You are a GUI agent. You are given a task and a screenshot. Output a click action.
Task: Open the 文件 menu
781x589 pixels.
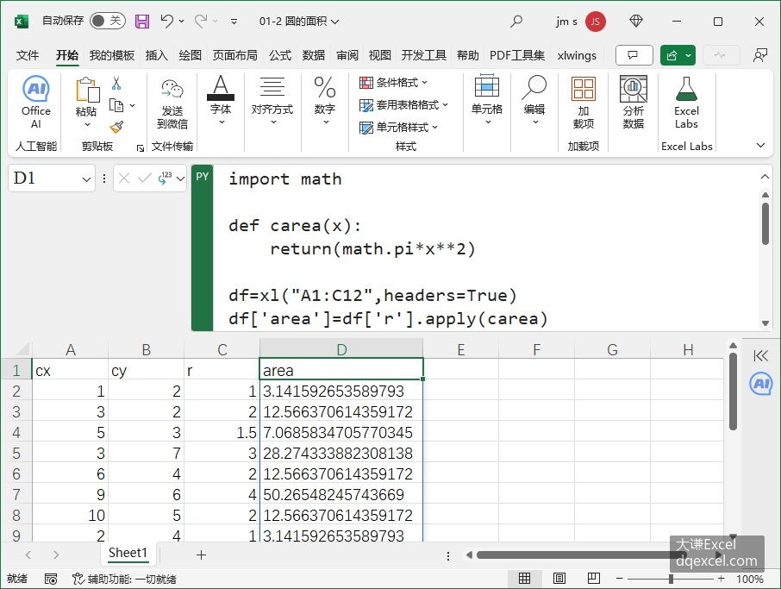pyautogui.click(x=28, y=55)
